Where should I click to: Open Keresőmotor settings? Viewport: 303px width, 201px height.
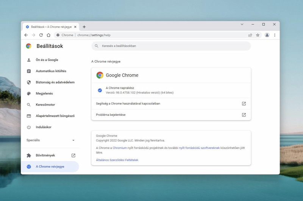click(x=50, y=104)
